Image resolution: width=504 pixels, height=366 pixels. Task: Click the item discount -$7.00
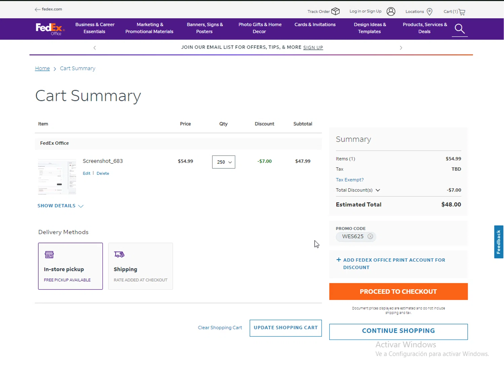264,161
